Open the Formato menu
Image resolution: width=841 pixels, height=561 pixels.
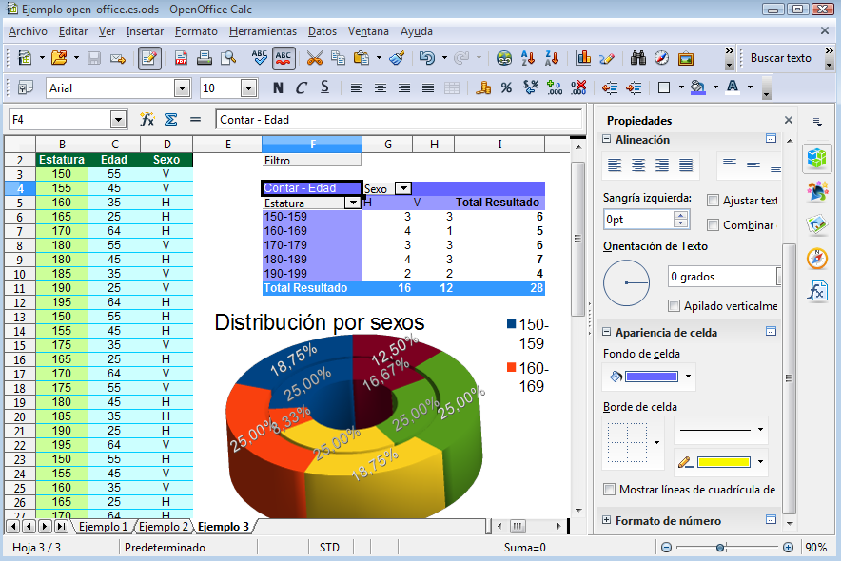(196, 31)
